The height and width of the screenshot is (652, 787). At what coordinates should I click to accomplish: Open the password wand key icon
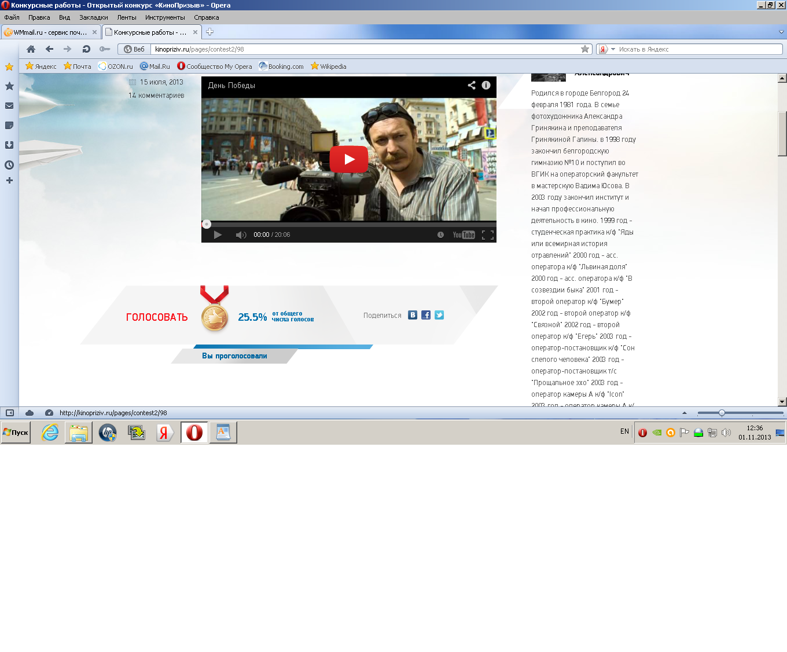coord(105,49)
